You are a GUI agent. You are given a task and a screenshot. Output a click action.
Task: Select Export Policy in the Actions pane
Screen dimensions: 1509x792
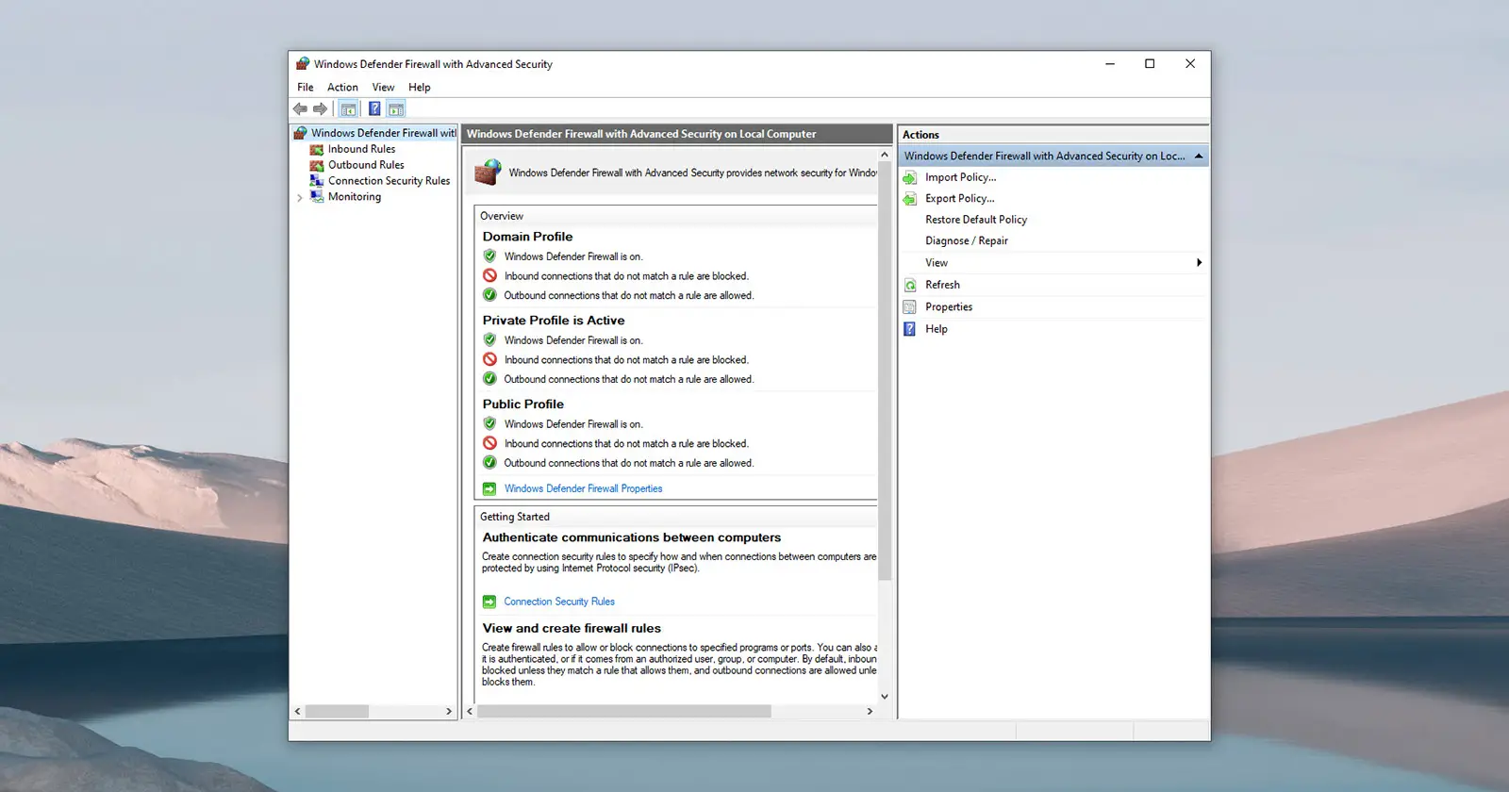point(959,199)
